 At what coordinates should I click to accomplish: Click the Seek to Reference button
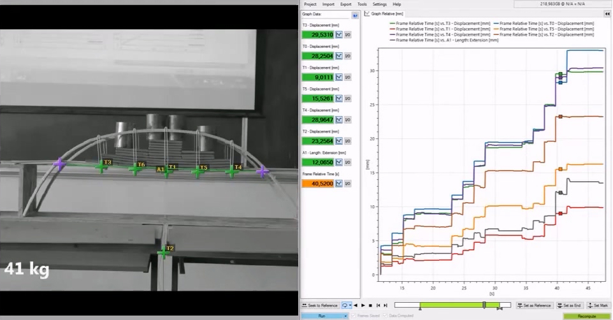pyautogui.click(x=320, y=306)
